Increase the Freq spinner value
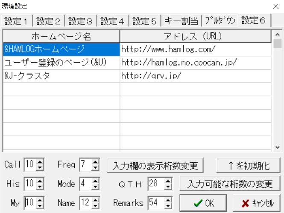 [95, 162]
